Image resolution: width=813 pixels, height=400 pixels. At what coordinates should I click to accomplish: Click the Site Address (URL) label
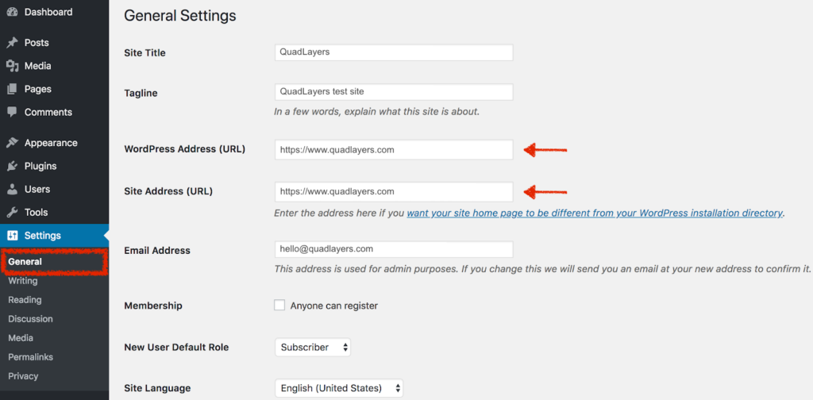point(168,191)
